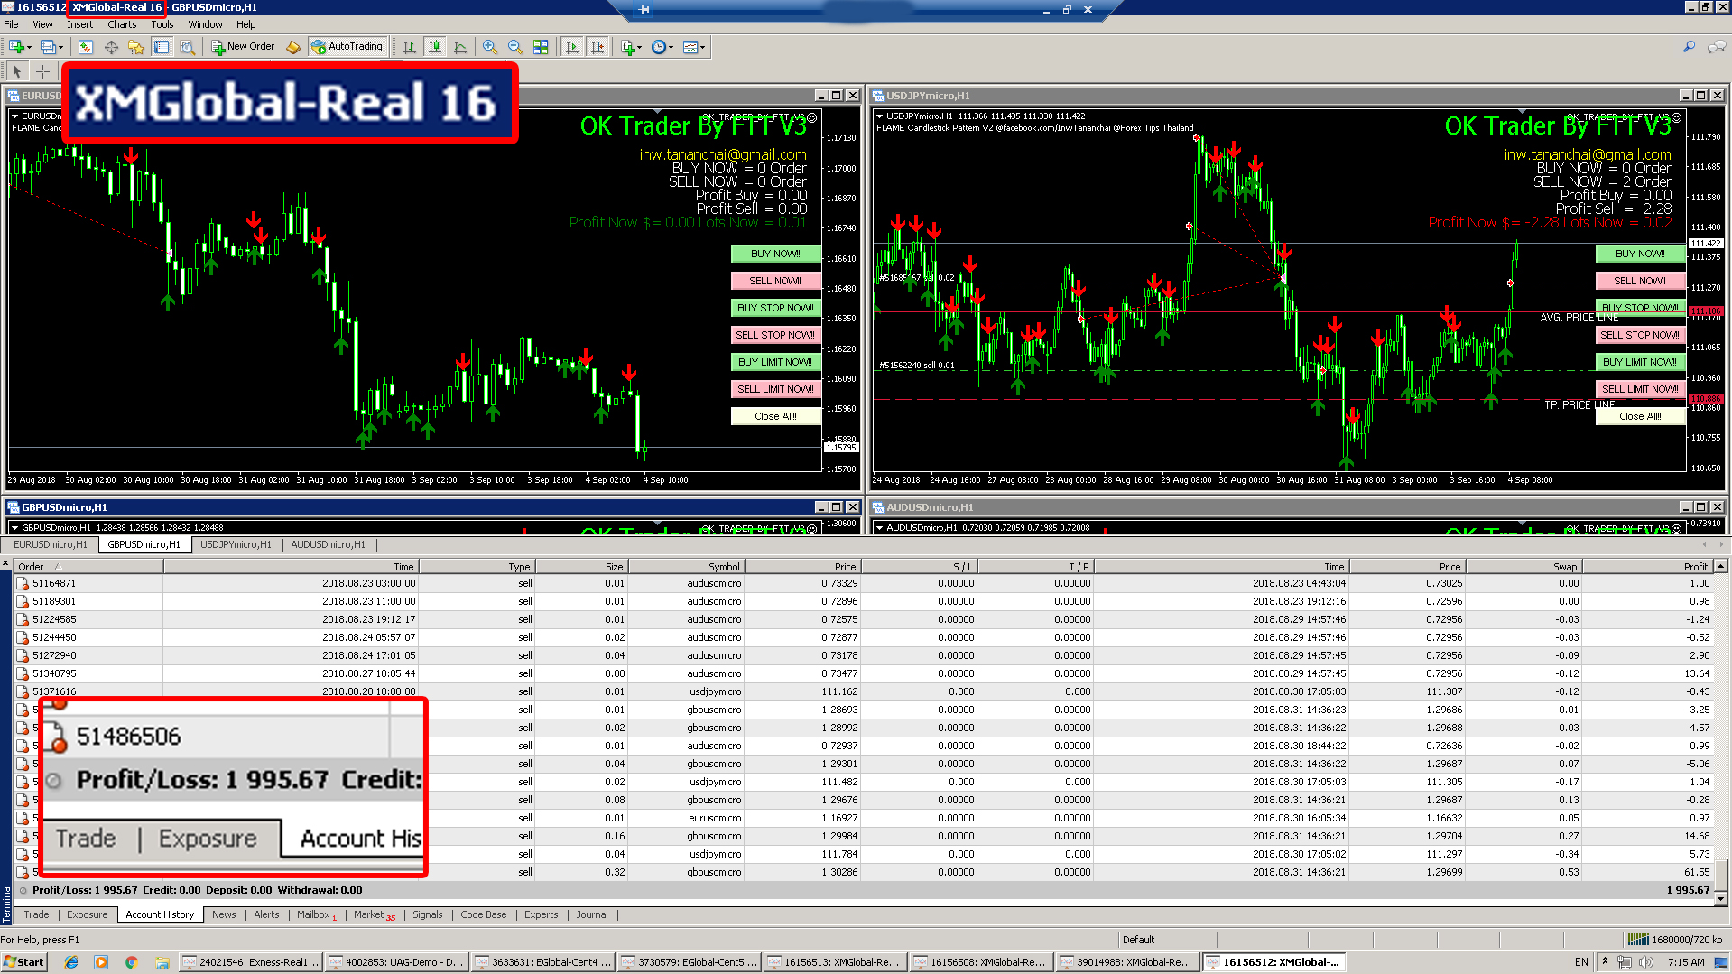
Task: Open the chat bubbles icon top right
Action: pos(1716,47)
